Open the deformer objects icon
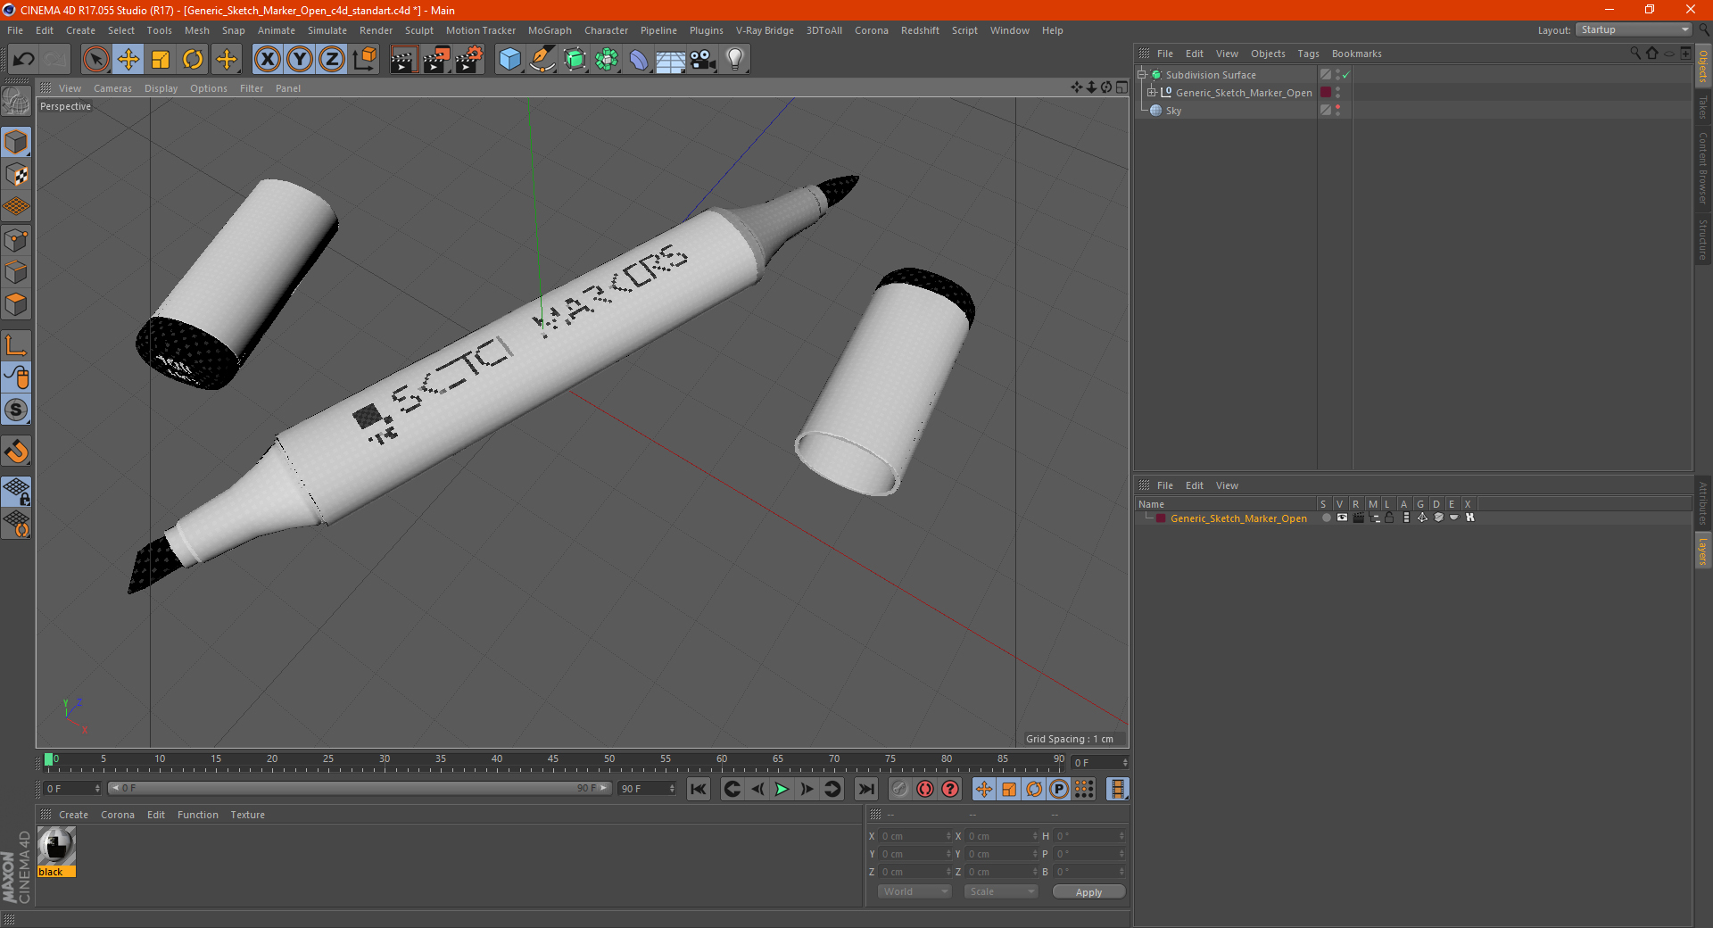 639,60
